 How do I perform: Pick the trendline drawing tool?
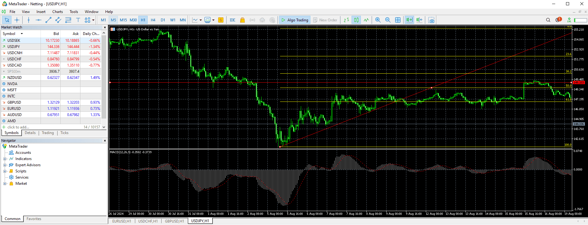point(48,20)
